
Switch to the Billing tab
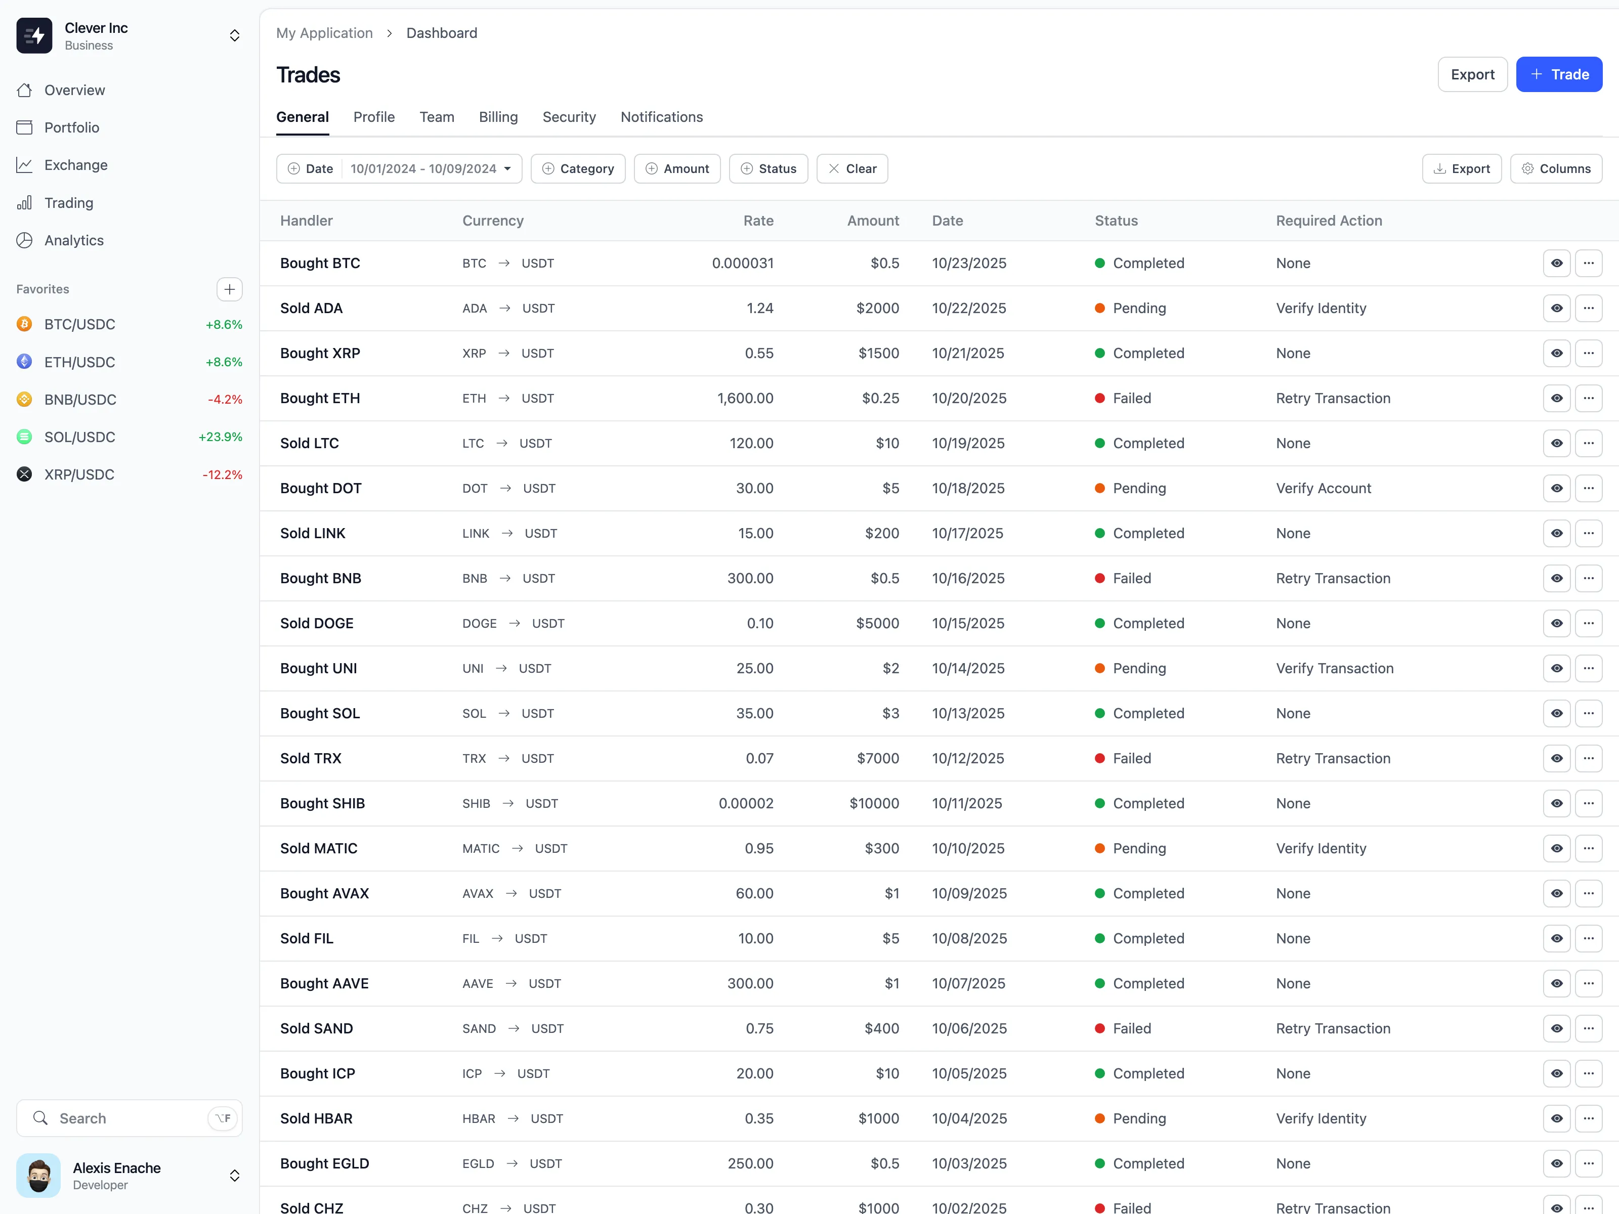(x=498, y=117)
